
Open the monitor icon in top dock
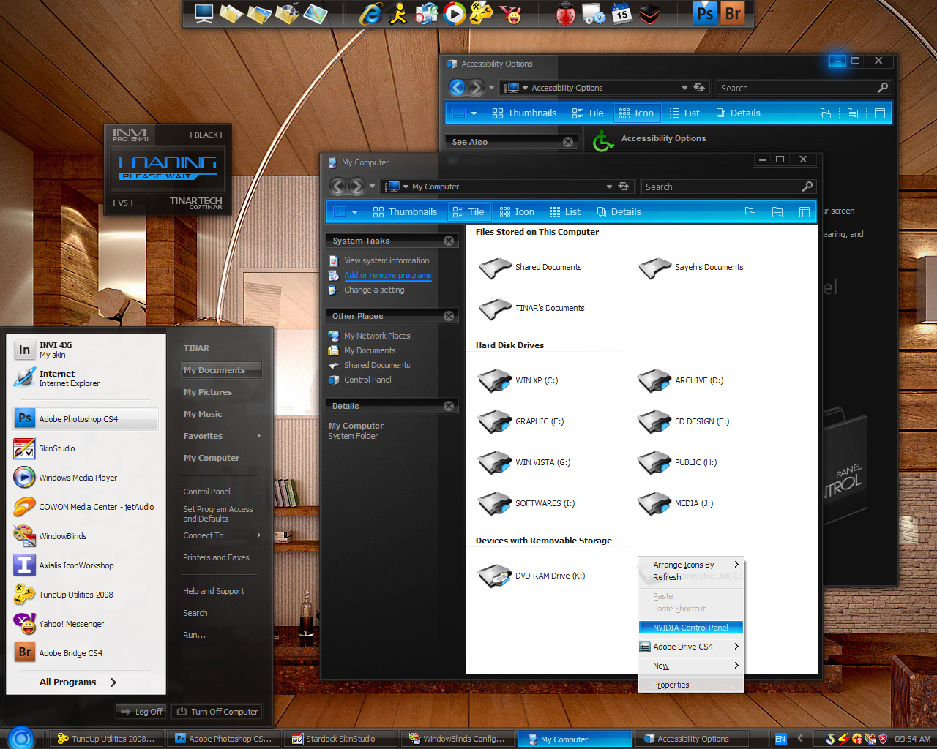click(204, 13)
